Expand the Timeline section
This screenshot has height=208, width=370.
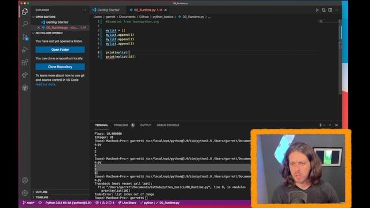[41, 198]
